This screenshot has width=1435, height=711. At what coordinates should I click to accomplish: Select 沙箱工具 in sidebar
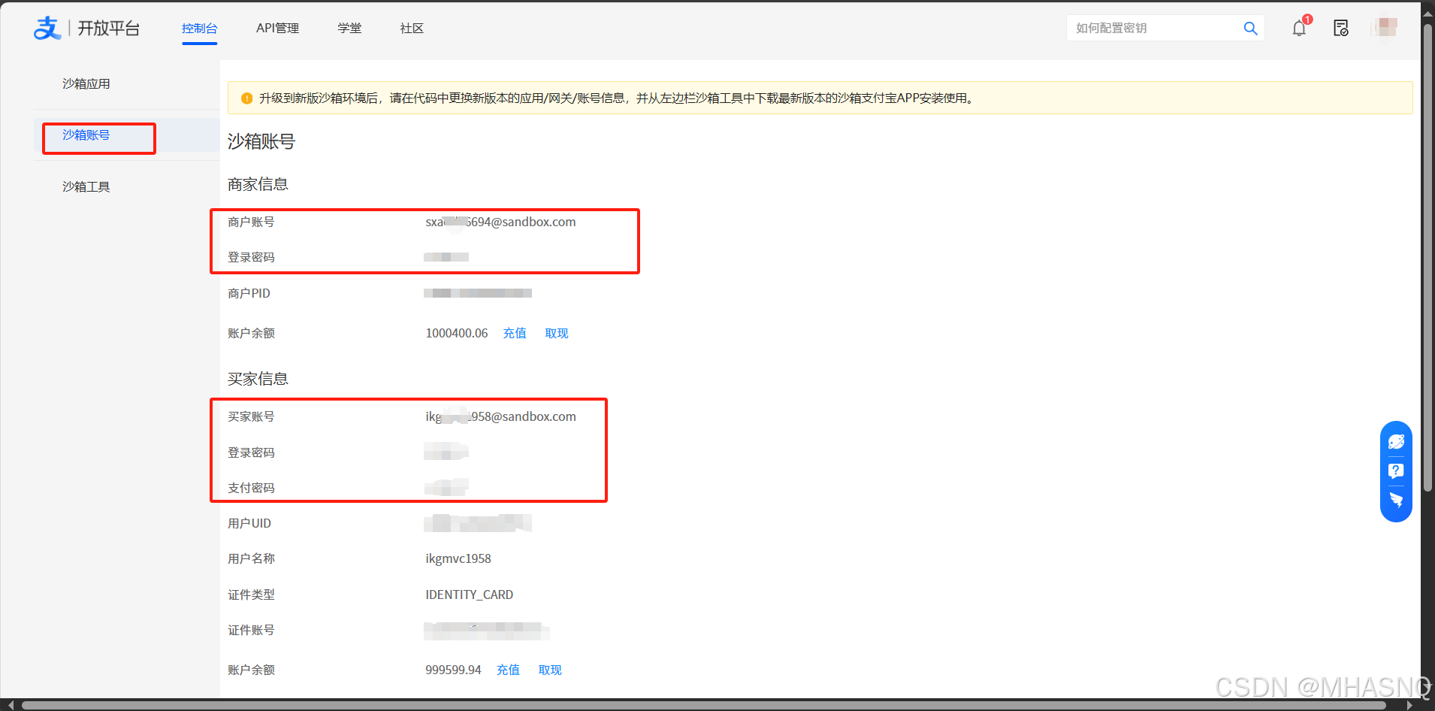coord(86,186)
